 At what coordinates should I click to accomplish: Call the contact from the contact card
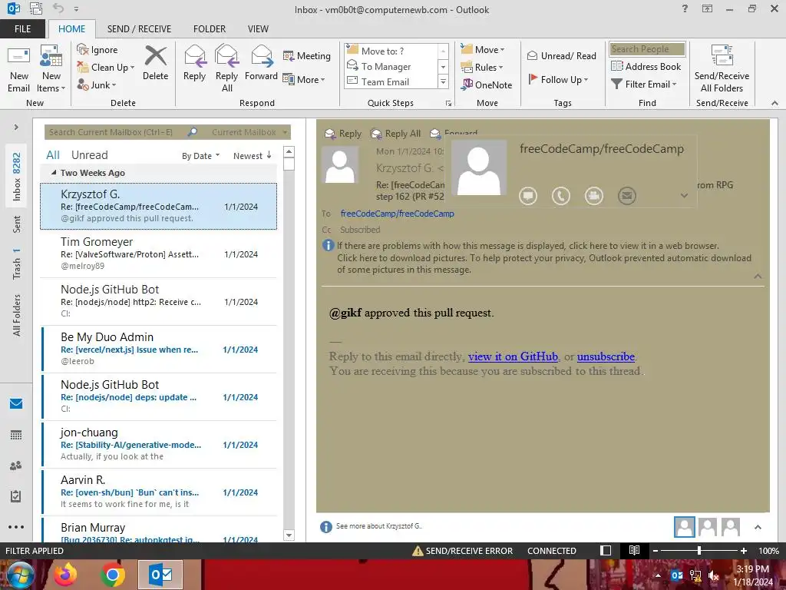point(561,195)
